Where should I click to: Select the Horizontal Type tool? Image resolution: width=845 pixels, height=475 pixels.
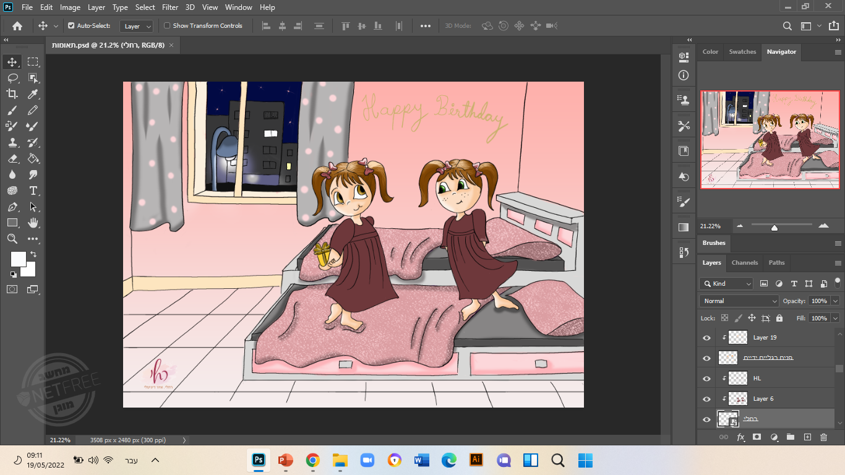[x=33, y=190]
